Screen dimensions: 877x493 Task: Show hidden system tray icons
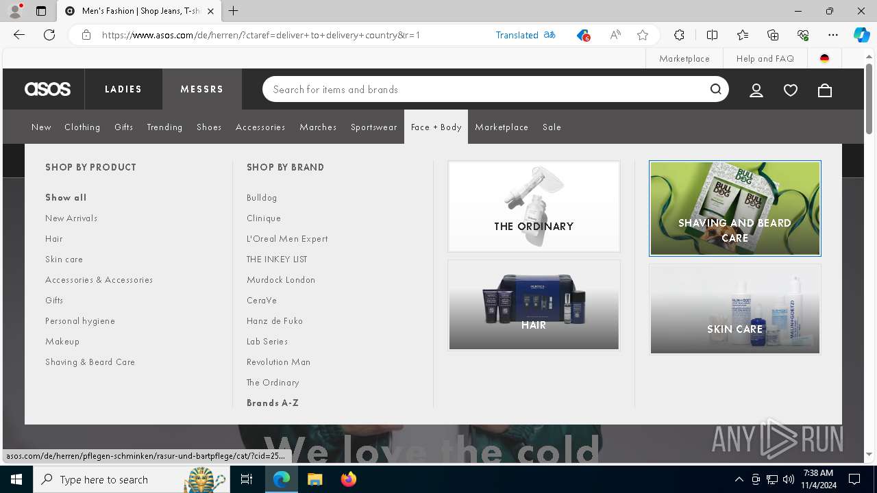click(739, 479)
